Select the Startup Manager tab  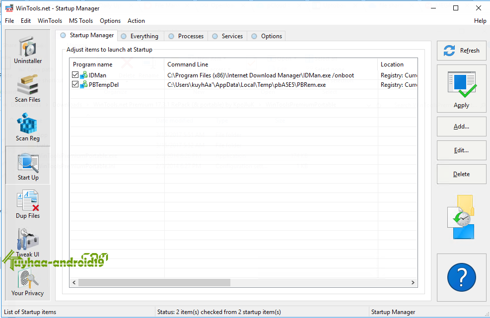tap(87, 35)
